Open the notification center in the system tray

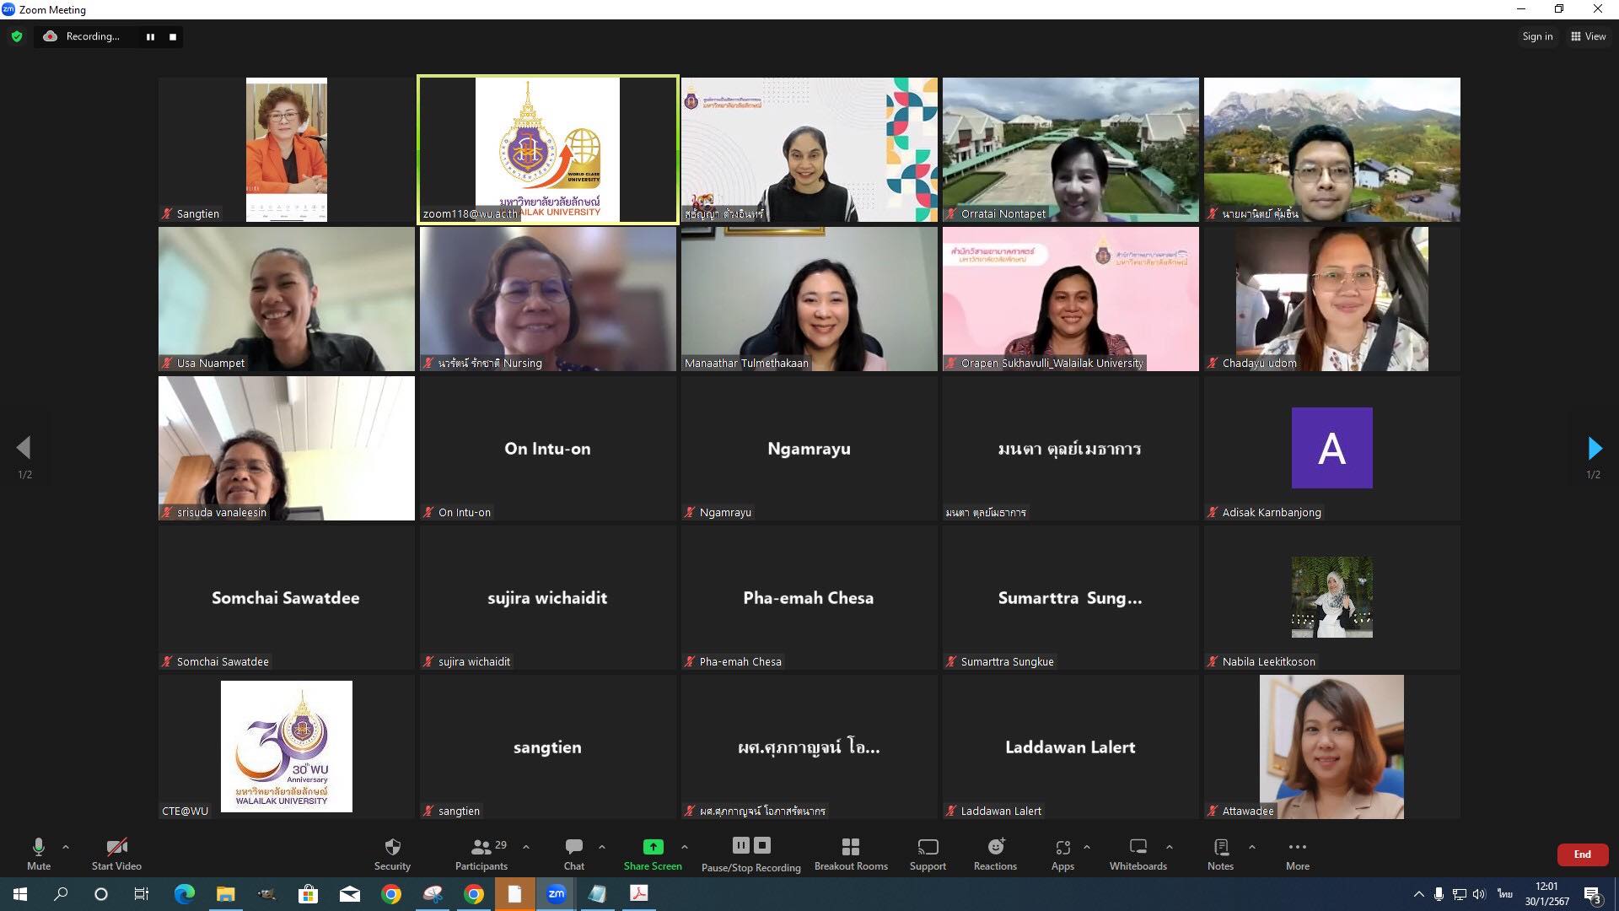pos(1593,895)
